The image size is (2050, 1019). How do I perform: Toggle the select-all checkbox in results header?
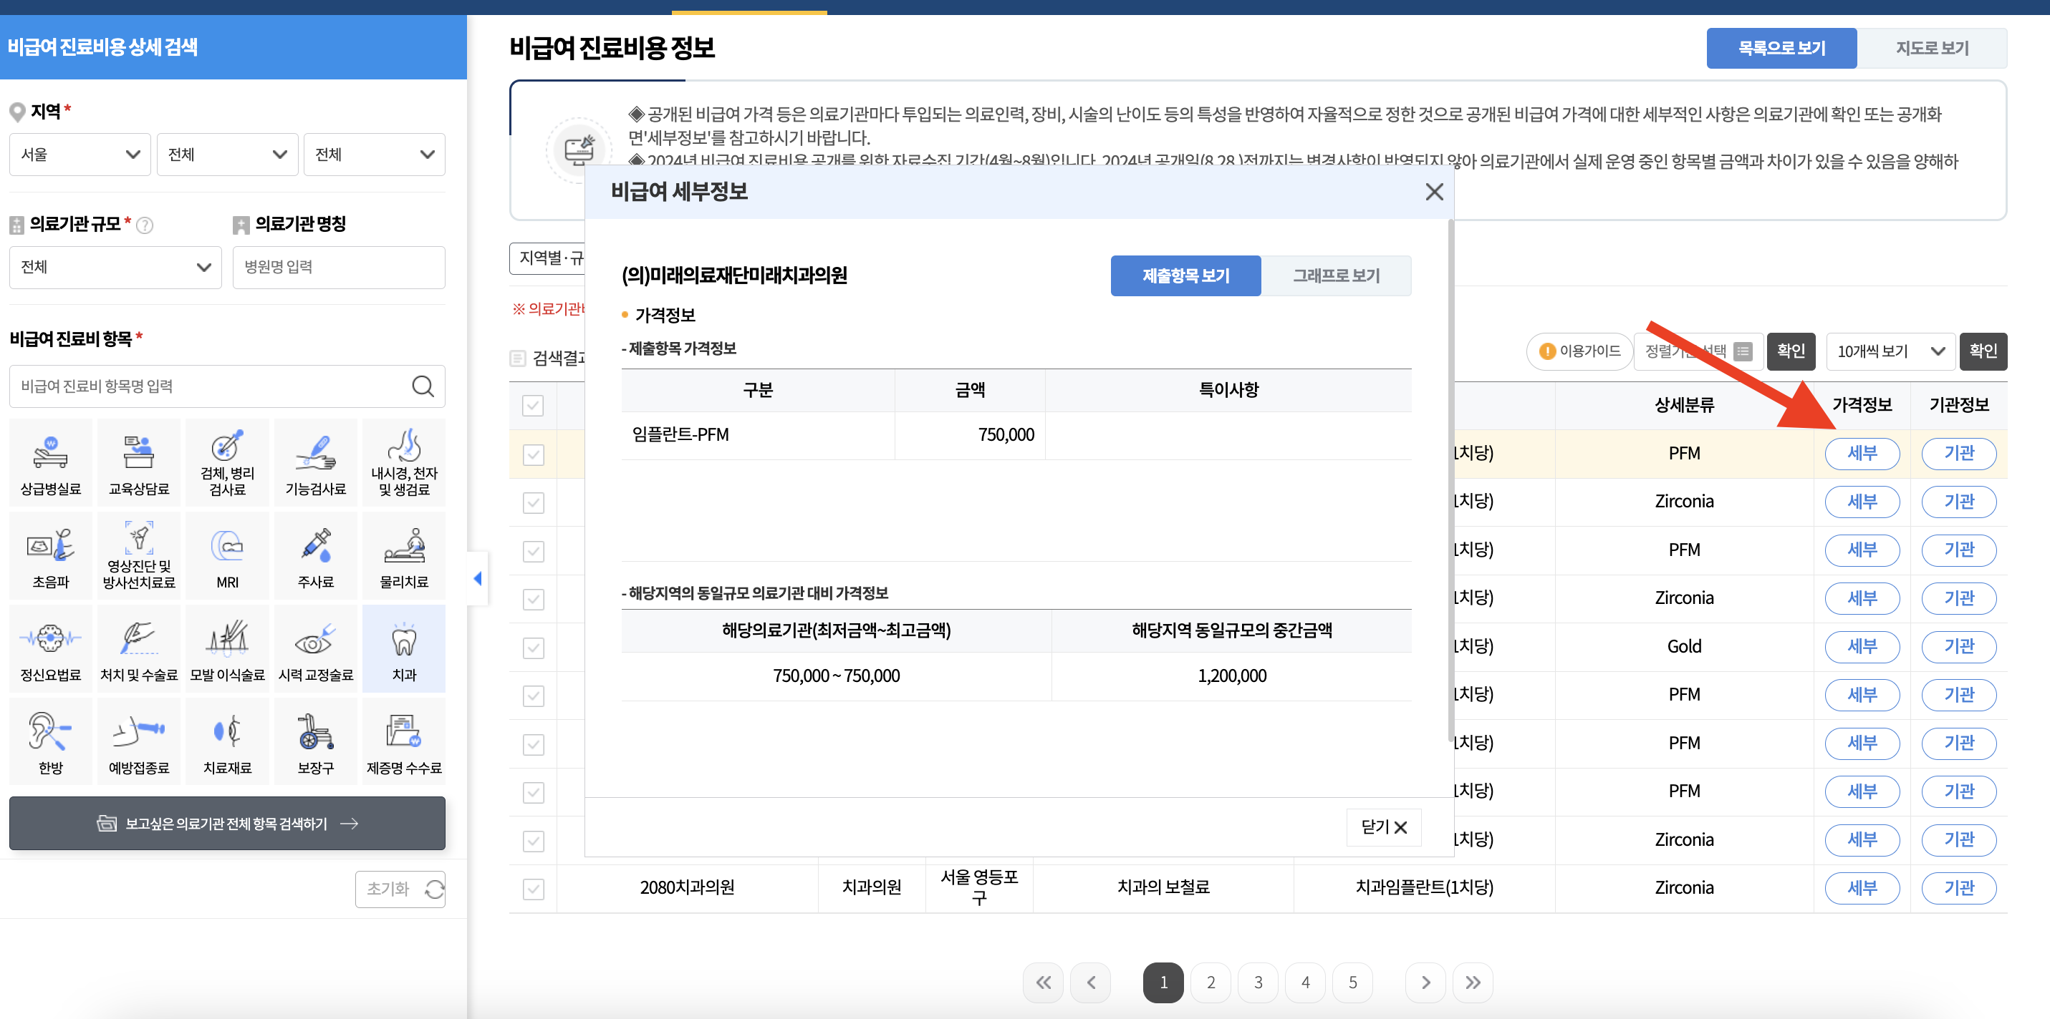coord(533,405)
